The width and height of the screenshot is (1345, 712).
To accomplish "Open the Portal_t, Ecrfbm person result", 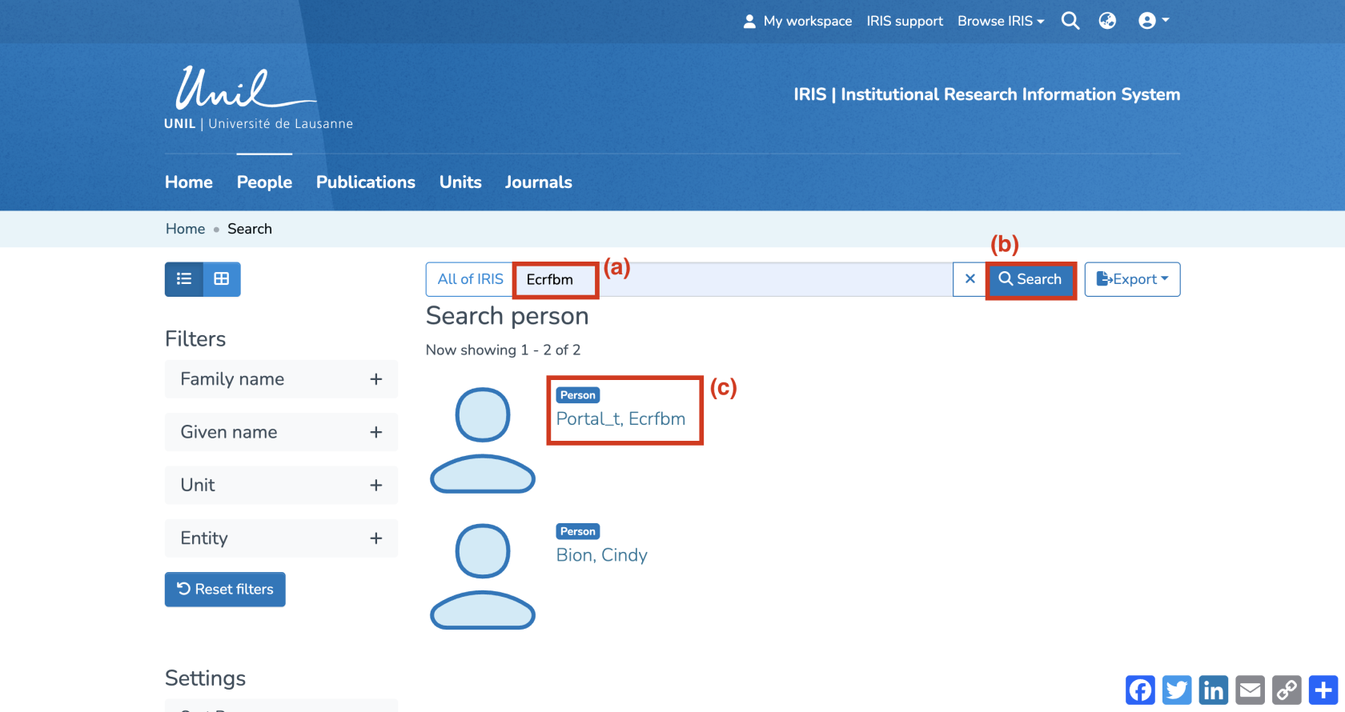I will click(x=620, y=419).
